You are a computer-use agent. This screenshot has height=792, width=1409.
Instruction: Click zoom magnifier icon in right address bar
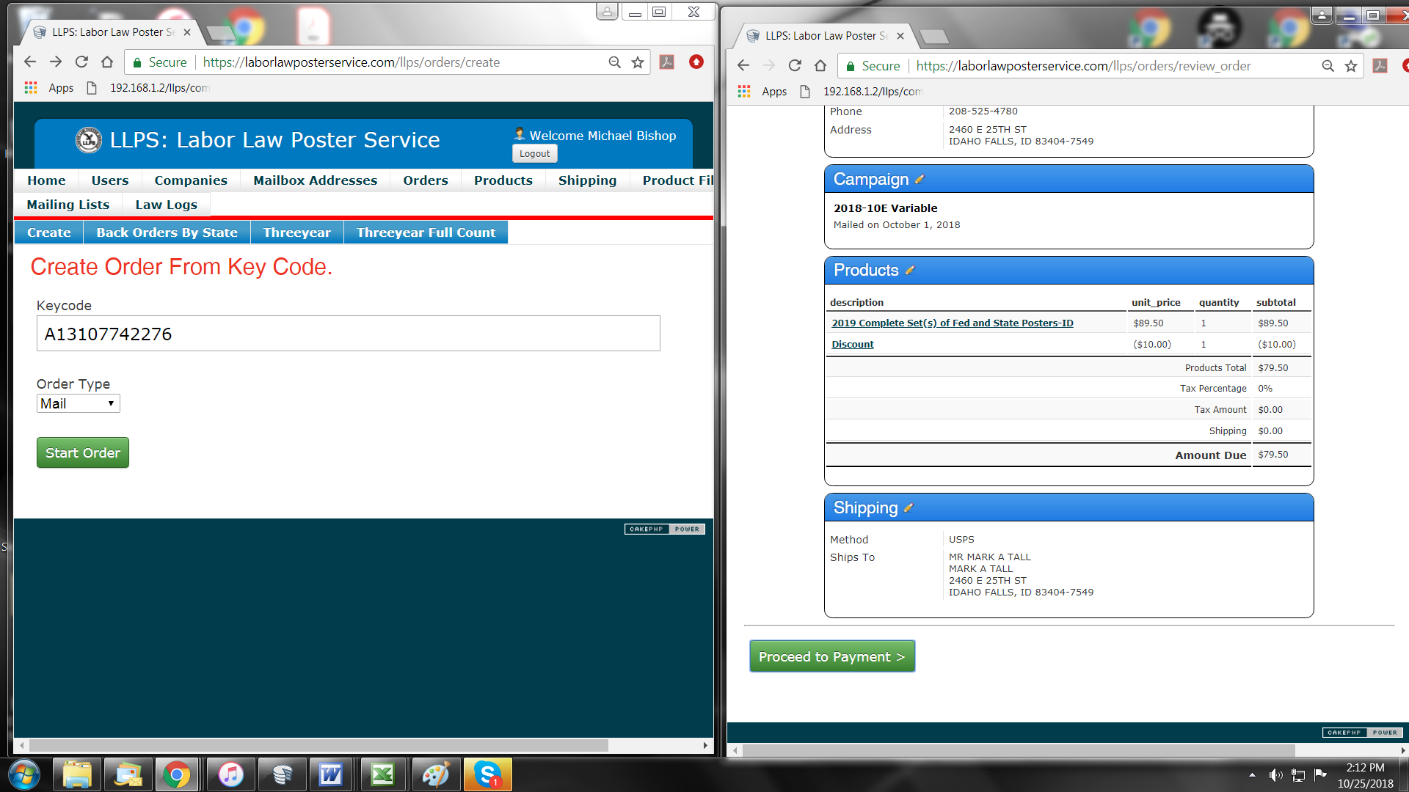pyautogui.click(x=1328, y=66)
